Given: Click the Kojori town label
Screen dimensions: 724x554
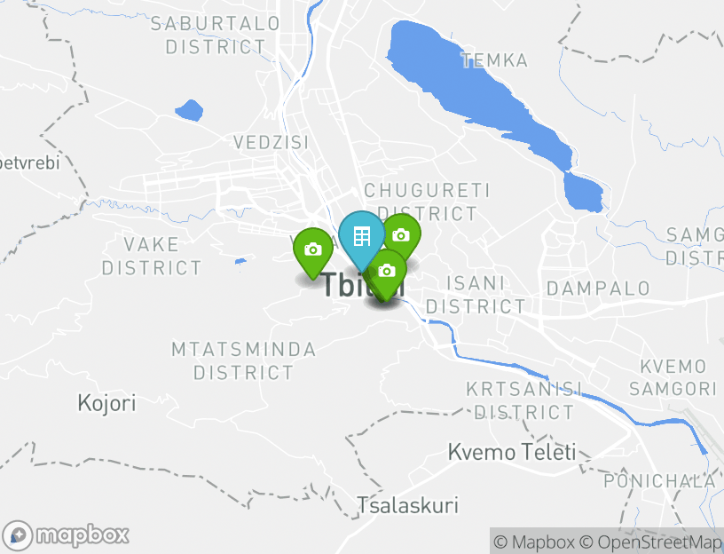Looking at the screenshot, I should coord(106,403).
